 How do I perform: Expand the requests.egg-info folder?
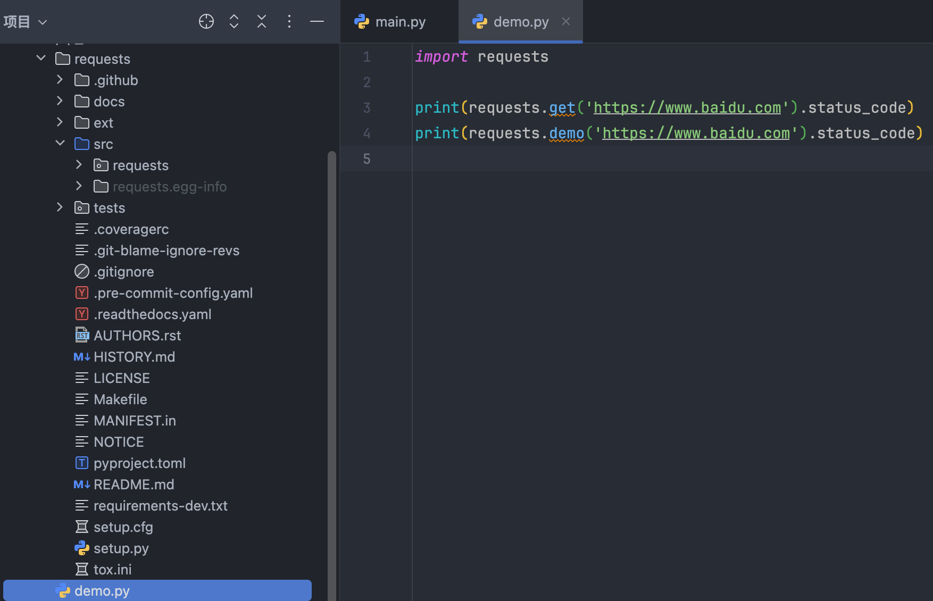[x=79, y=186]
